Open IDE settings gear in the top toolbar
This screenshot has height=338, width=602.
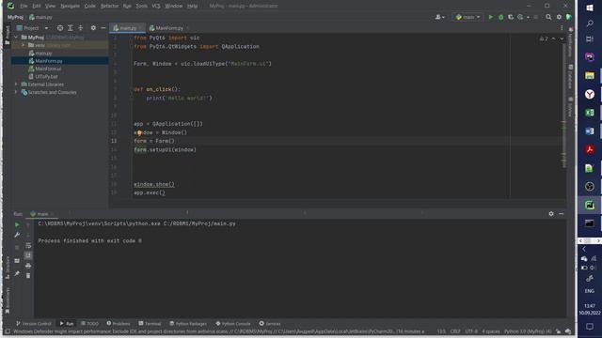click(559, 17)
